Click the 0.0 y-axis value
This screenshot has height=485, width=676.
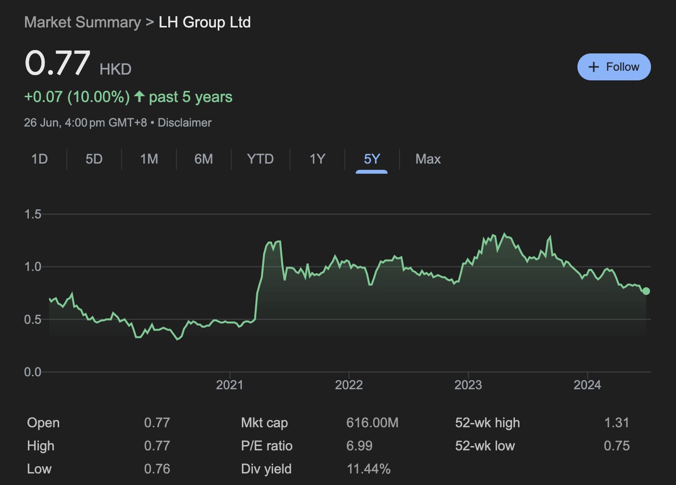point(33,372)
